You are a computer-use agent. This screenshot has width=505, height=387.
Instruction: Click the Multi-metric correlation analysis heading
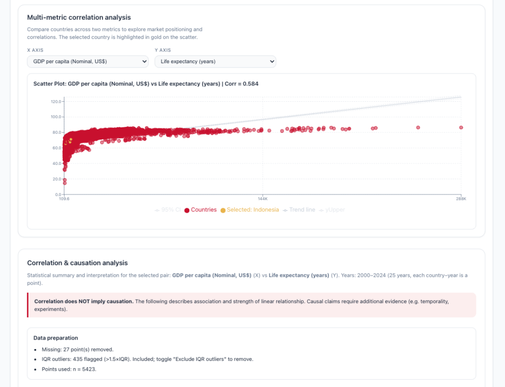coord(79,18)
